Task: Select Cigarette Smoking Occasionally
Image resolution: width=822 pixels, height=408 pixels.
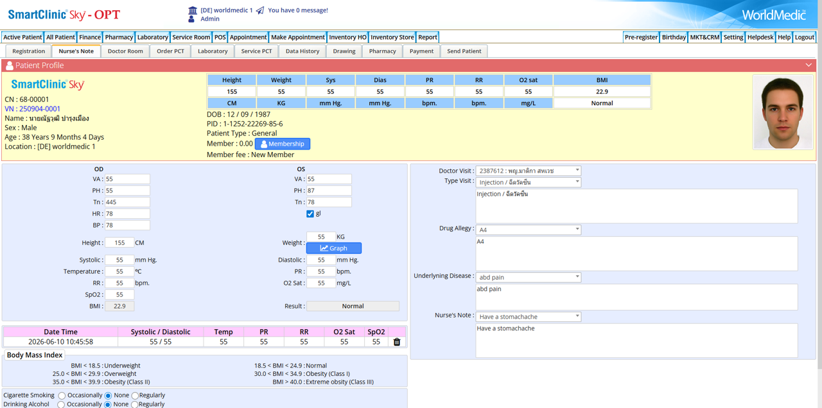Action: pos(62,396)
